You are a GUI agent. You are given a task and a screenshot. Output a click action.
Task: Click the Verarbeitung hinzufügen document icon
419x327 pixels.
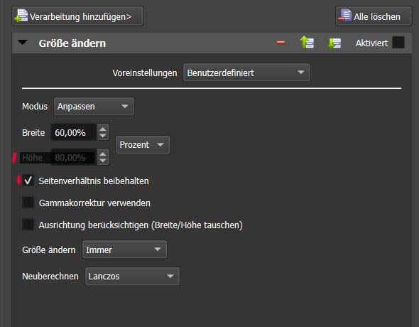tap(21, 16)
